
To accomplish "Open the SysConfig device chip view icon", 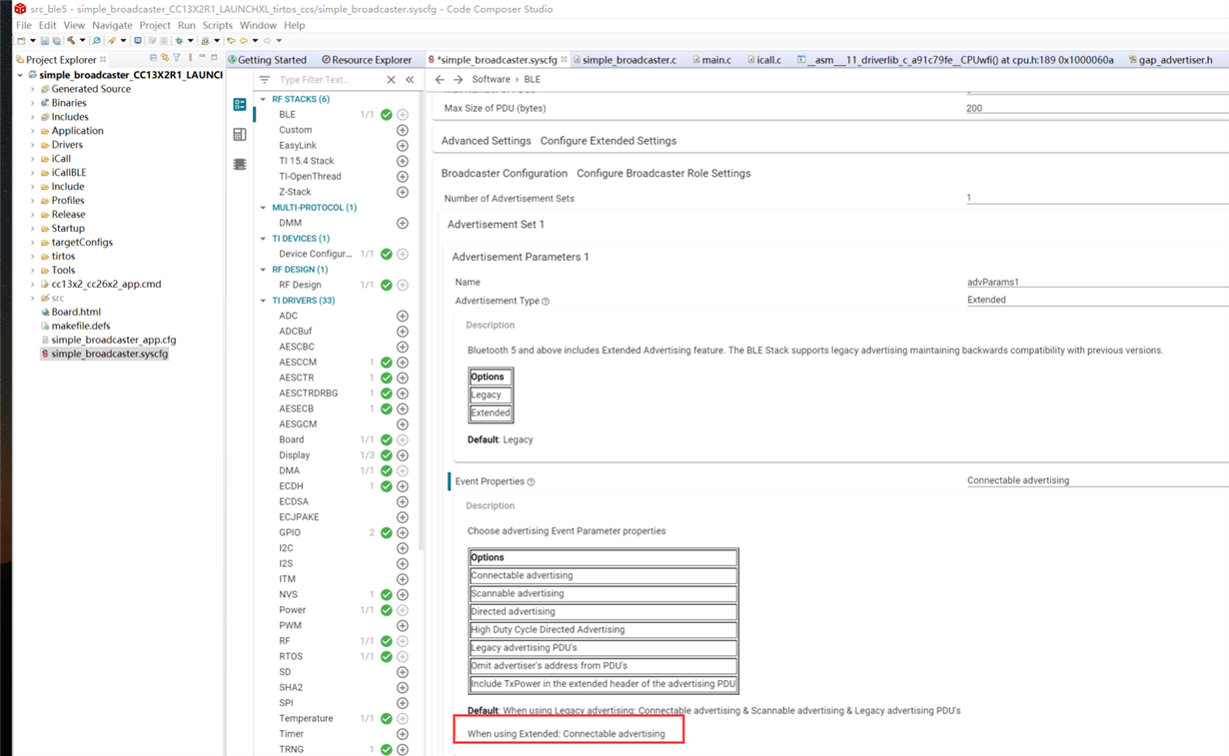I will pos(240,164).
